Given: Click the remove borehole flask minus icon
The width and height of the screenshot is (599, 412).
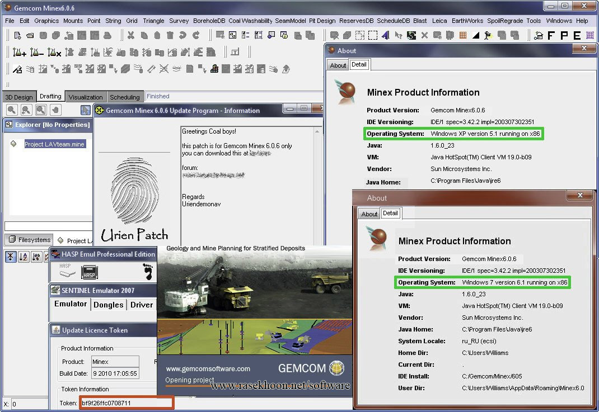Looking at the screenshot, I should pos(37,52).
